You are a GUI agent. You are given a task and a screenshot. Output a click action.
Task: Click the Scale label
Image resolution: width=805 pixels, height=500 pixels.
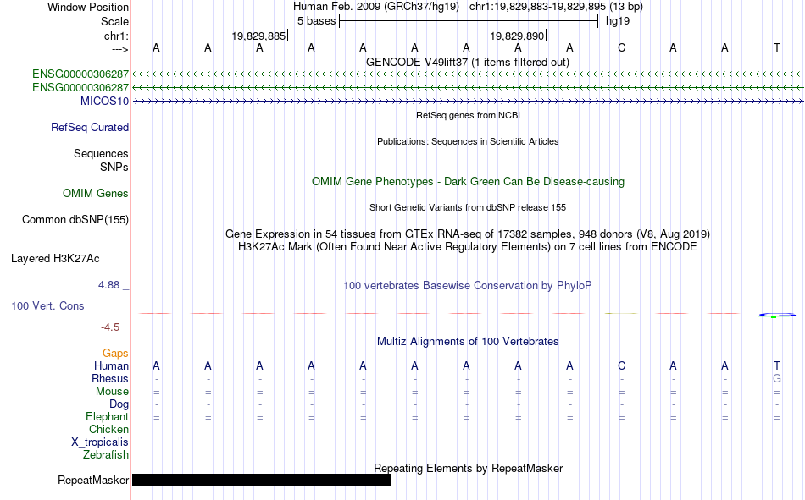coord(114,21)
